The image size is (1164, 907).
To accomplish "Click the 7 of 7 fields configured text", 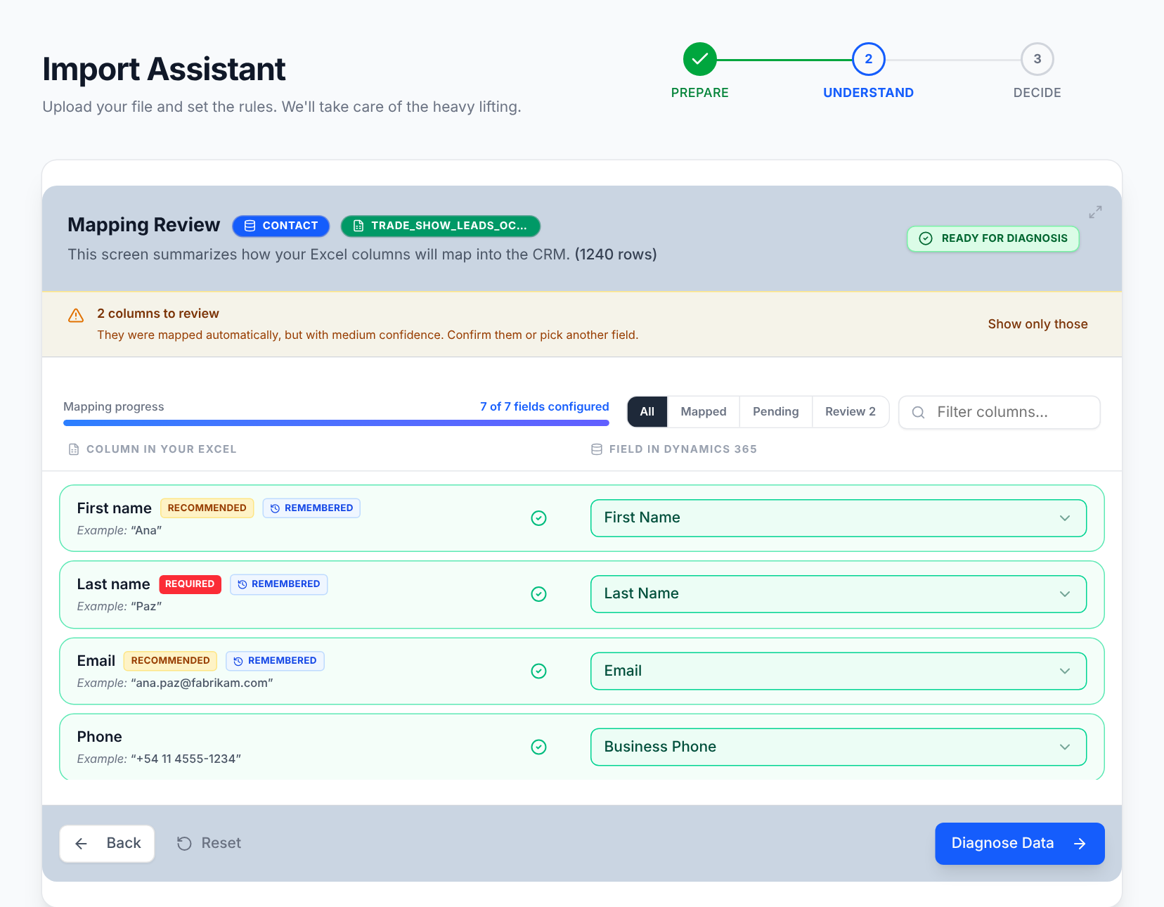I will 544,407.
